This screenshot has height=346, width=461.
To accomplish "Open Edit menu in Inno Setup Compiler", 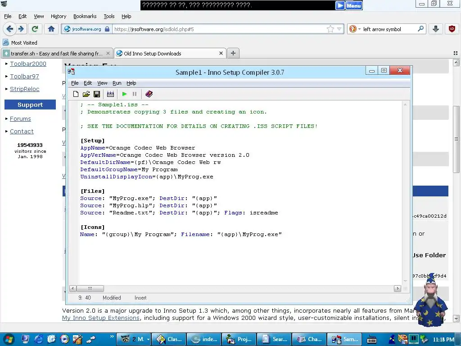I will 88,83.
